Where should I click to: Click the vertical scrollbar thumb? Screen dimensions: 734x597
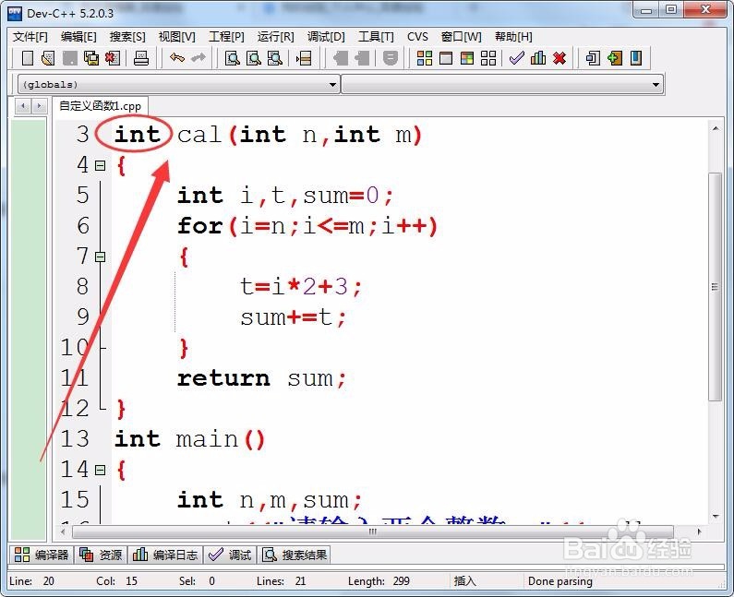[716, 287]
